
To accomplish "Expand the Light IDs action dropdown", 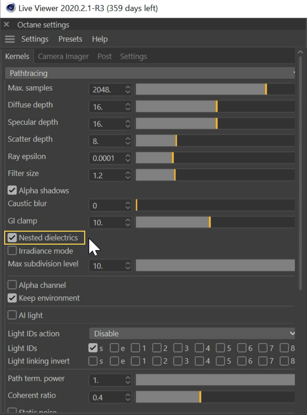I will coord(192,334).
